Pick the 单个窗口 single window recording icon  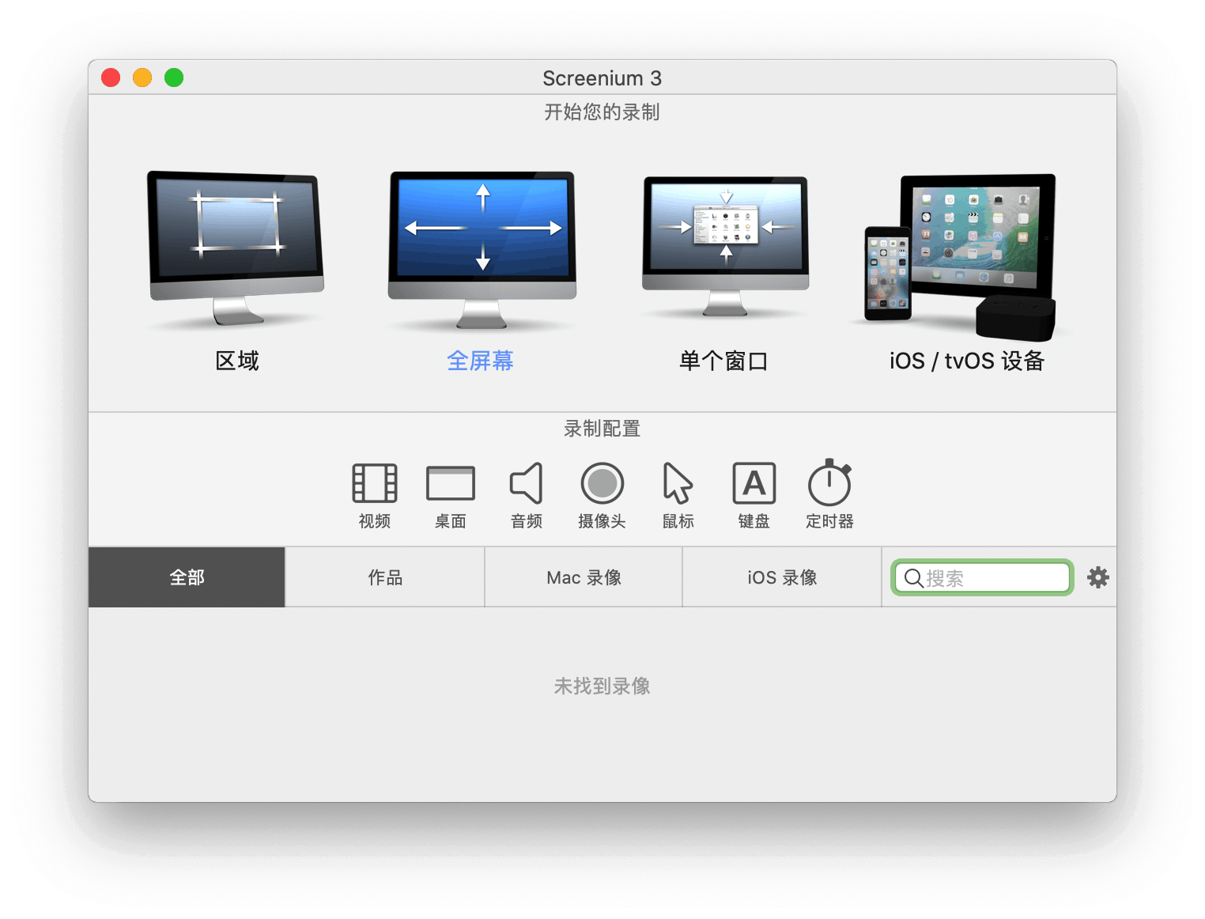coord(725,246)
